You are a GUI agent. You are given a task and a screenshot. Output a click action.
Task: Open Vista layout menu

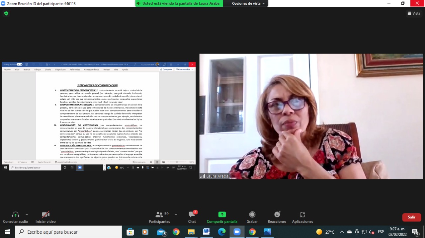tap(414, 13)
